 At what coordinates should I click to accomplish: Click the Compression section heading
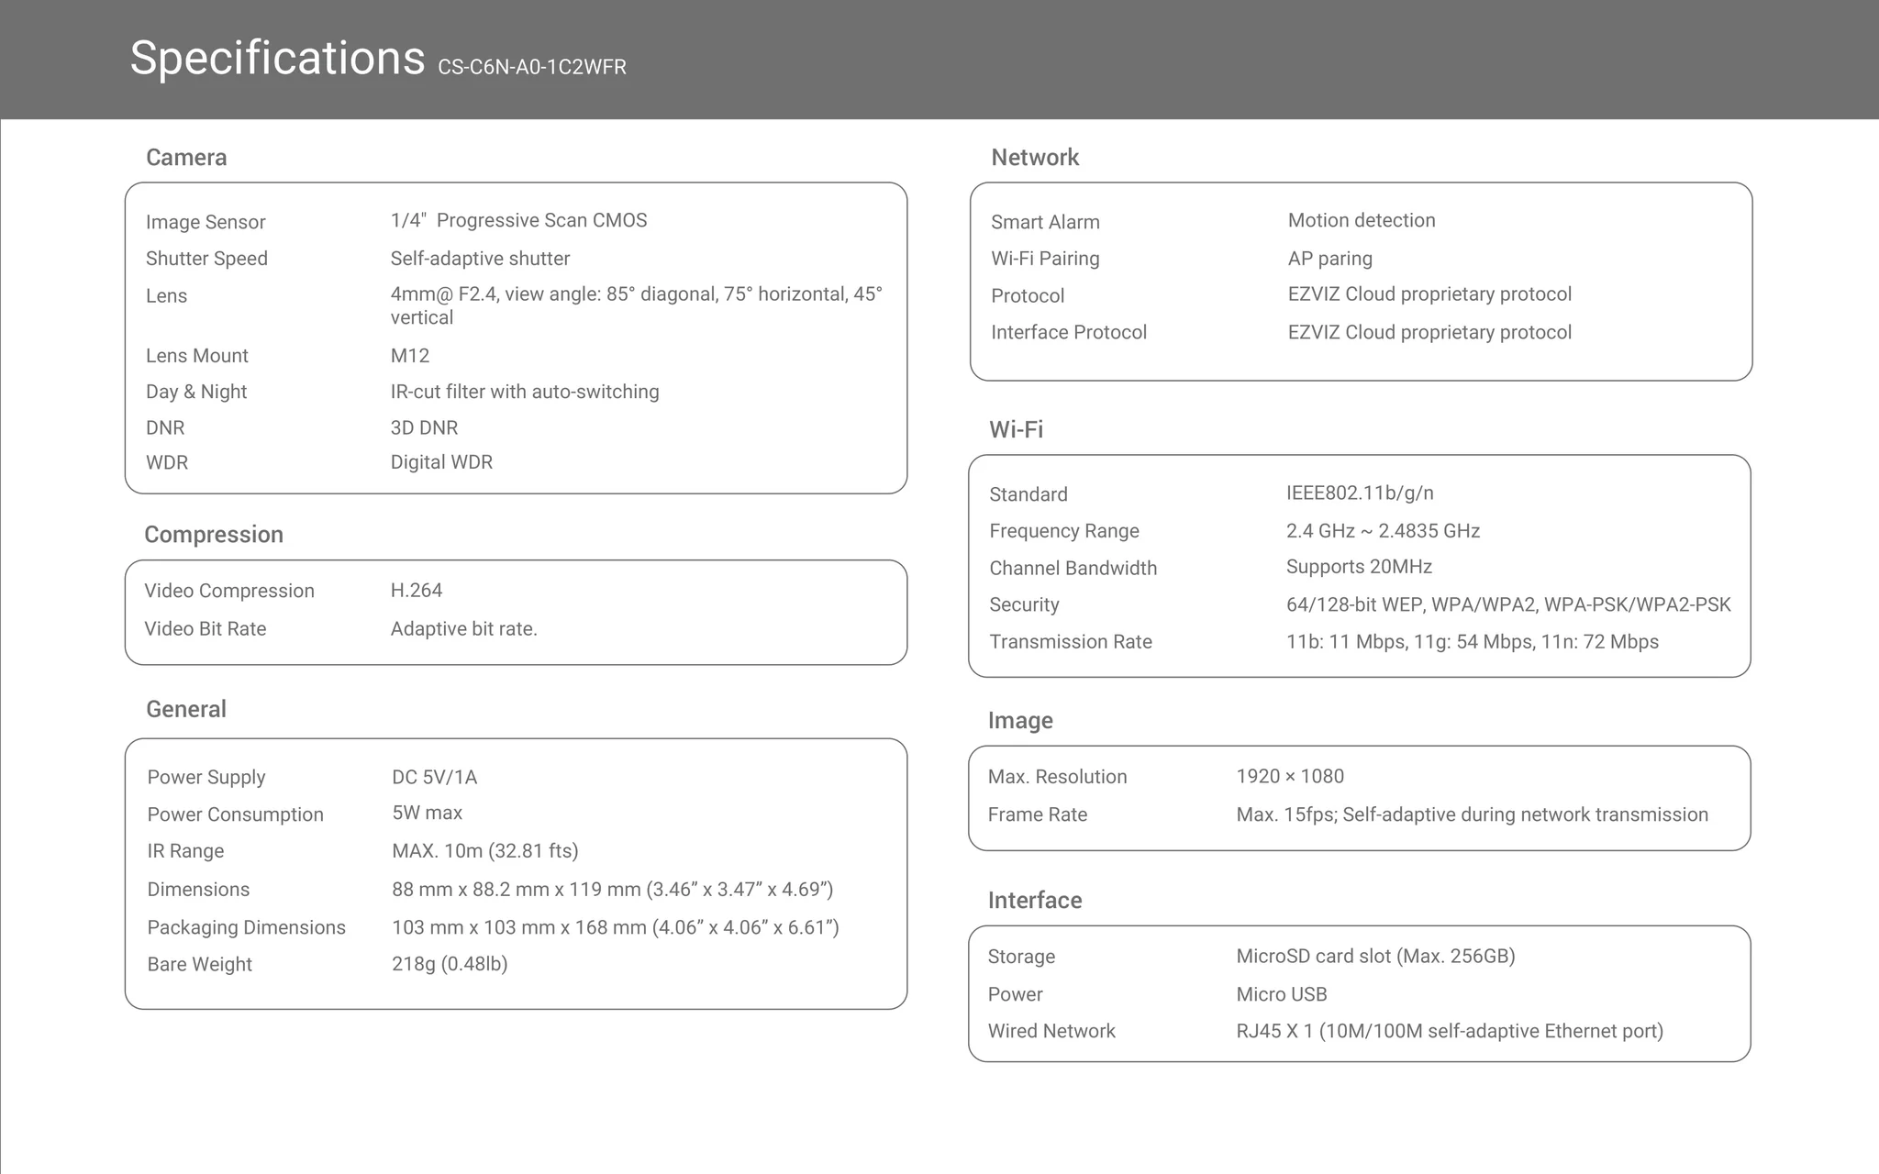[214, 535]
